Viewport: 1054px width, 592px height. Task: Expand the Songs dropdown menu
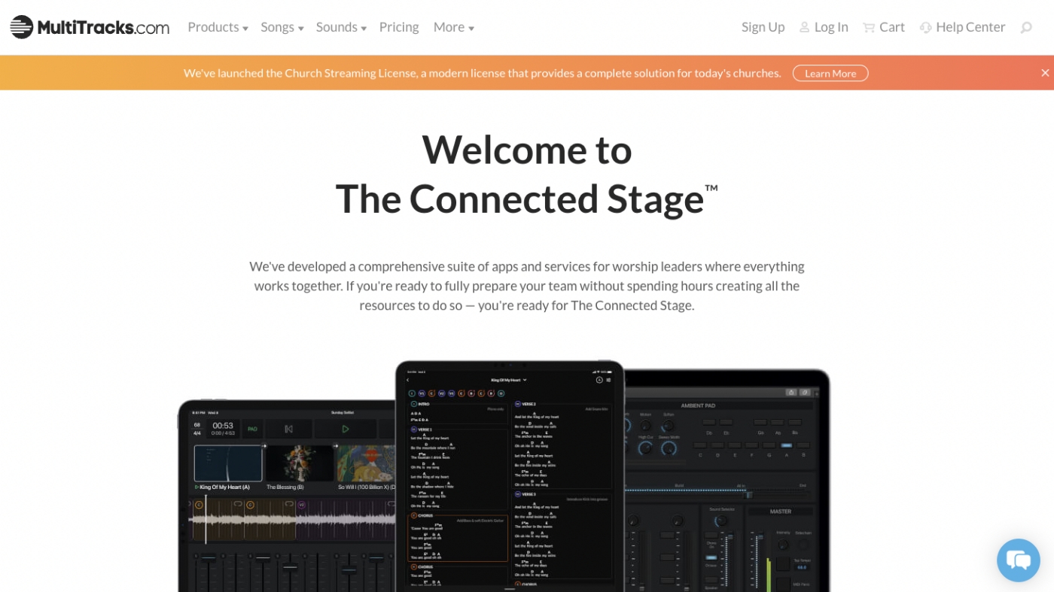coord(282,27)
